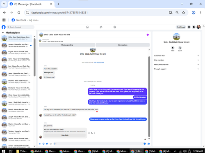Attach a file with the photo icon
The height and width of the screenshot is (153, 205).
pos(43,144)
